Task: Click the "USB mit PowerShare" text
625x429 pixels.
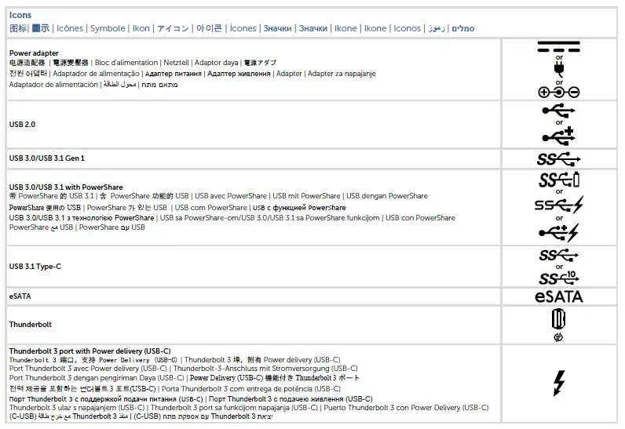Action: point(306,196)
